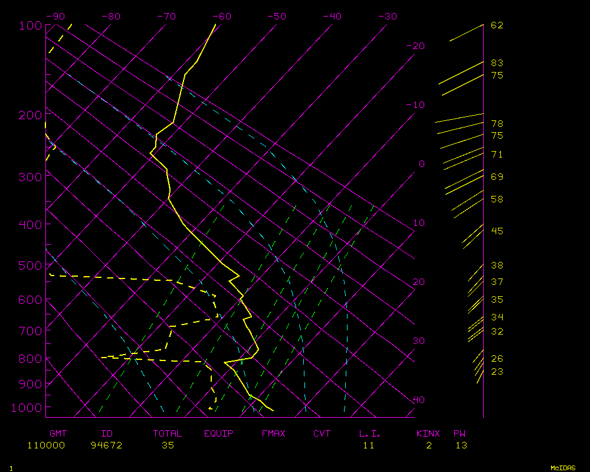
Task: Click the EQUIP header label
Action: [219, 434]
